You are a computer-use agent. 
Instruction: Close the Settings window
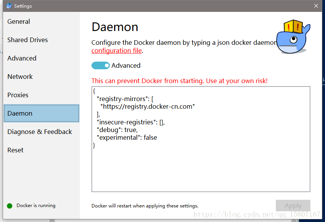pyautogui.click(x=316, y=6)
